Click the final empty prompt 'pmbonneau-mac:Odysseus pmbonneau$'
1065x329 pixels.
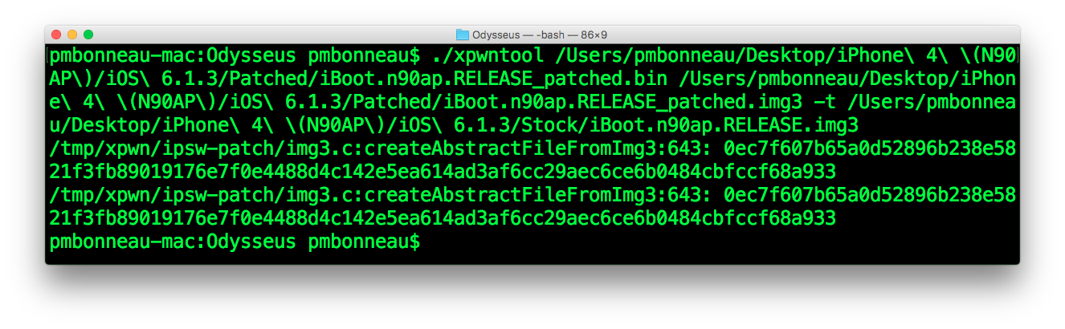[x=235, y=242]
